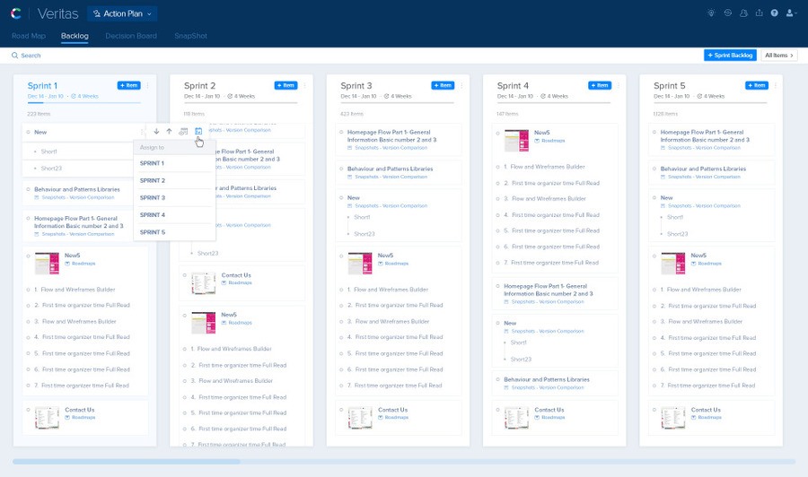Click the lightbulb ideas icon in header
The image size is (808, 477).
[711, 13]
